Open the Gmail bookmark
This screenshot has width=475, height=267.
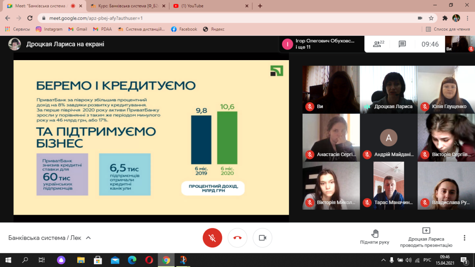pos(78,29)
